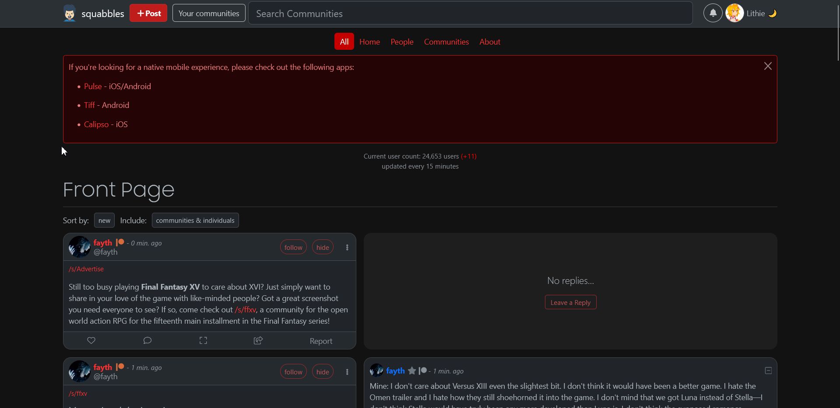This screenshot has height=408, width=840.
Task: Open /s/ffxv link inside the post text
Action: pos(245,309)
